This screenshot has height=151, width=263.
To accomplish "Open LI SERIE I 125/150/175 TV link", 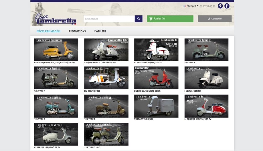I will (47, 147).
